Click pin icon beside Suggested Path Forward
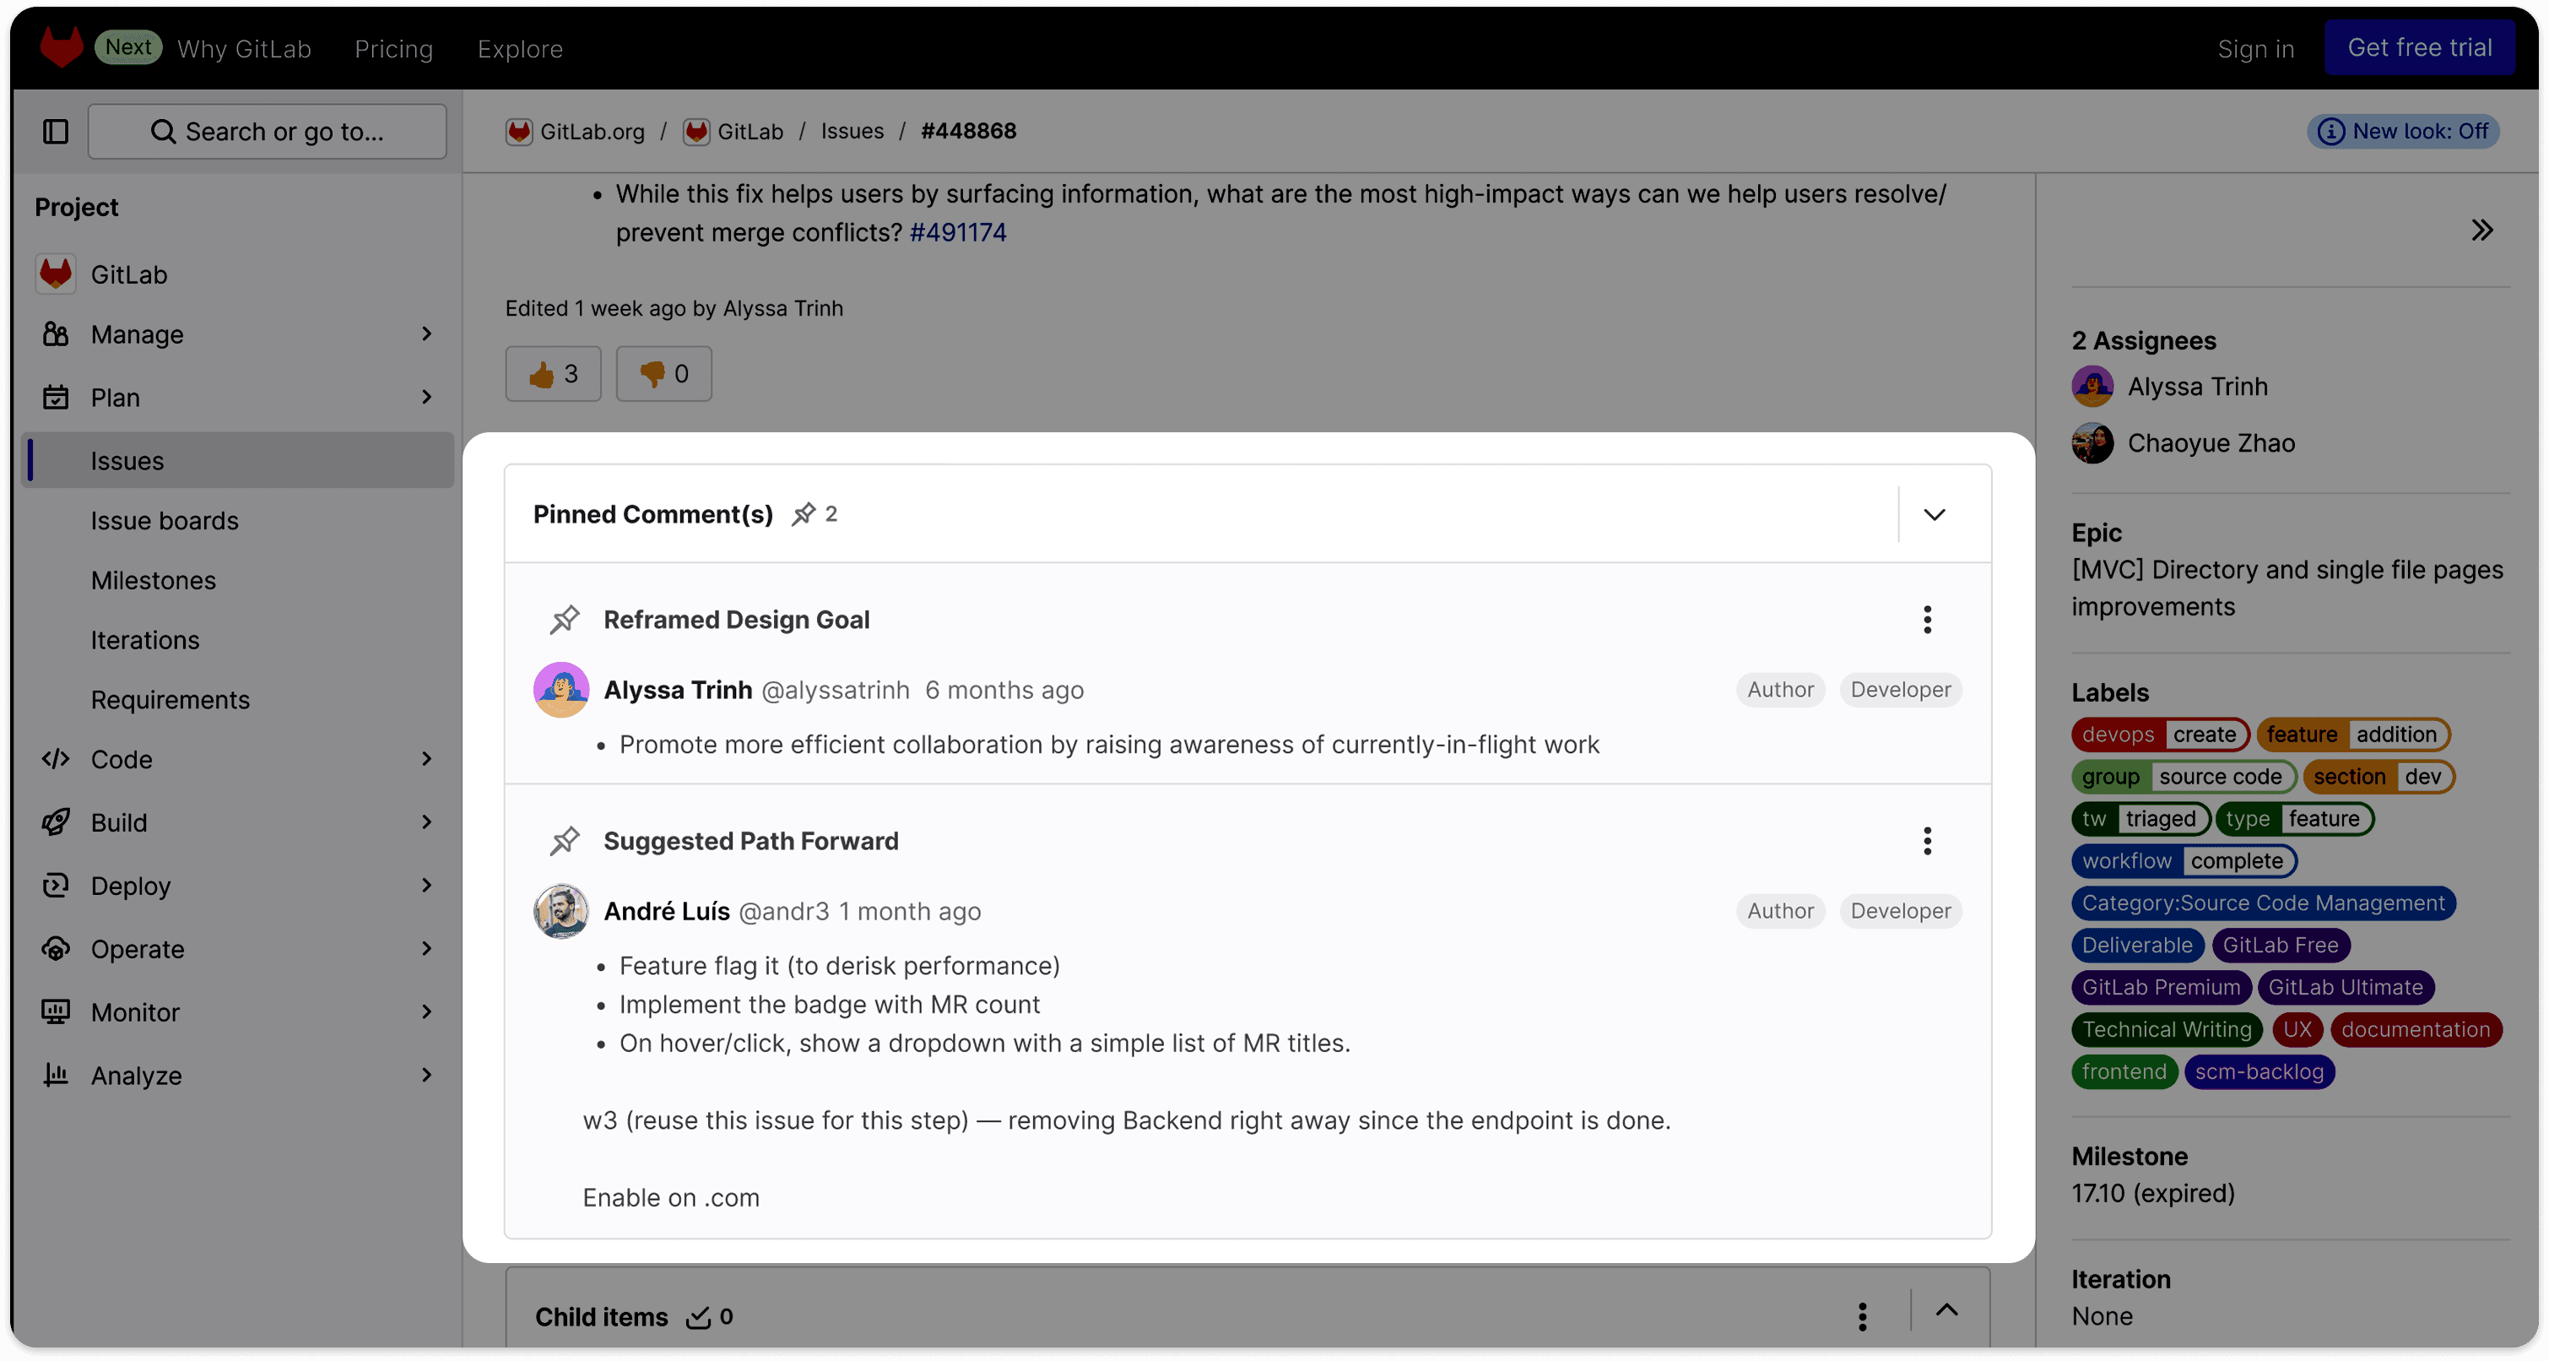 565,842
